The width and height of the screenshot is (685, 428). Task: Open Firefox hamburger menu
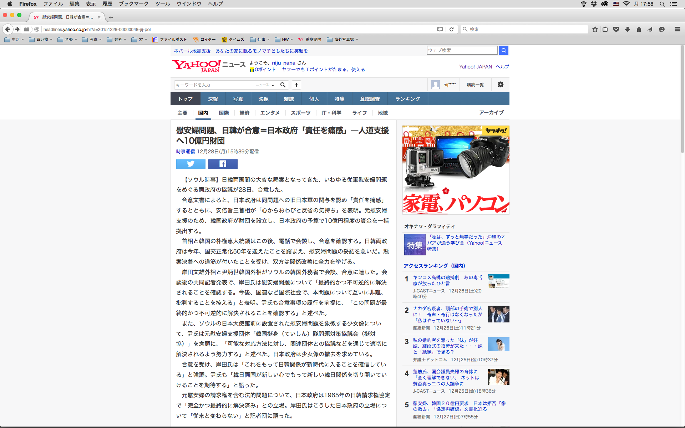(x=678, y=29)
